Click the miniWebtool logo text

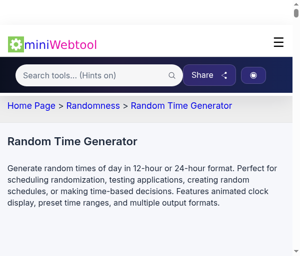(60, 45)
